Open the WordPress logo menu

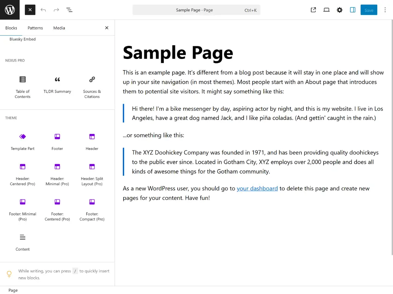(10, 10)
